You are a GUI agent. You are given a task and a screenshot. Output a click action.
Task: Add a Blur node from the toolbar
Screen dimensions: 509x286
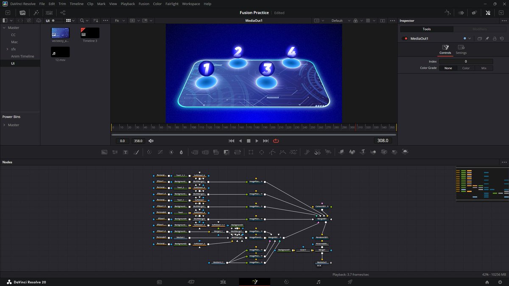pos(181,152)
